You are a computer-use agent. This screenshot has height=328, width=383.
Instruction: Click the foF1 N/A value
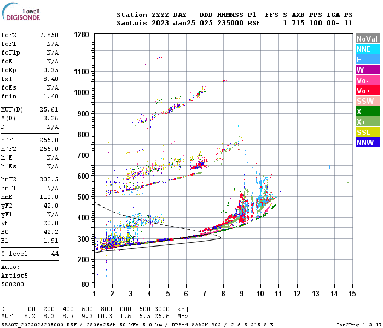click(53, 44)
